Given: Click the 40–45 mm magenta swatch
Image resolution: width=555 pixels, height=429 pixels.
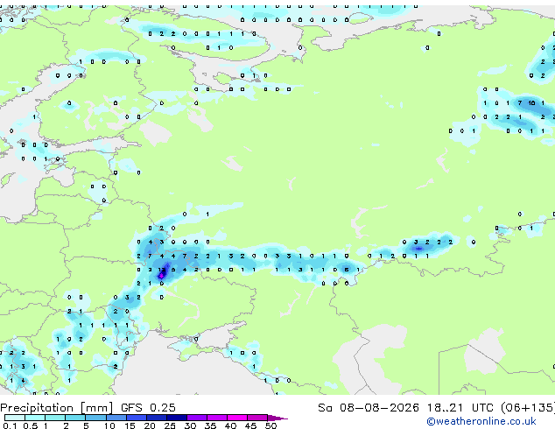Looking at the screenshot, I should coord(237,418).
